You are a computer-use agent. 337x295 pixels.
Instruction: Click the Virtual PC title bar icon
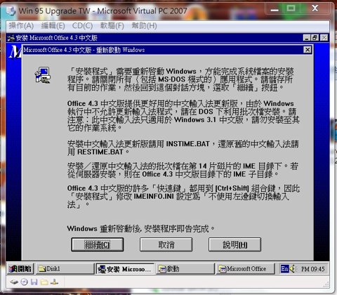(x=11, y=11)
